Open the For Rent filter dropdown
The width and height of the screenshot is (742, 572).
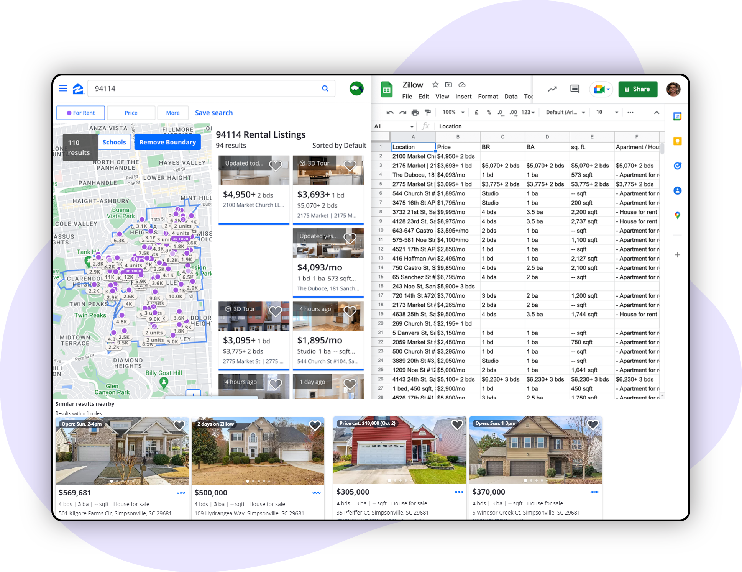(80, 113)
